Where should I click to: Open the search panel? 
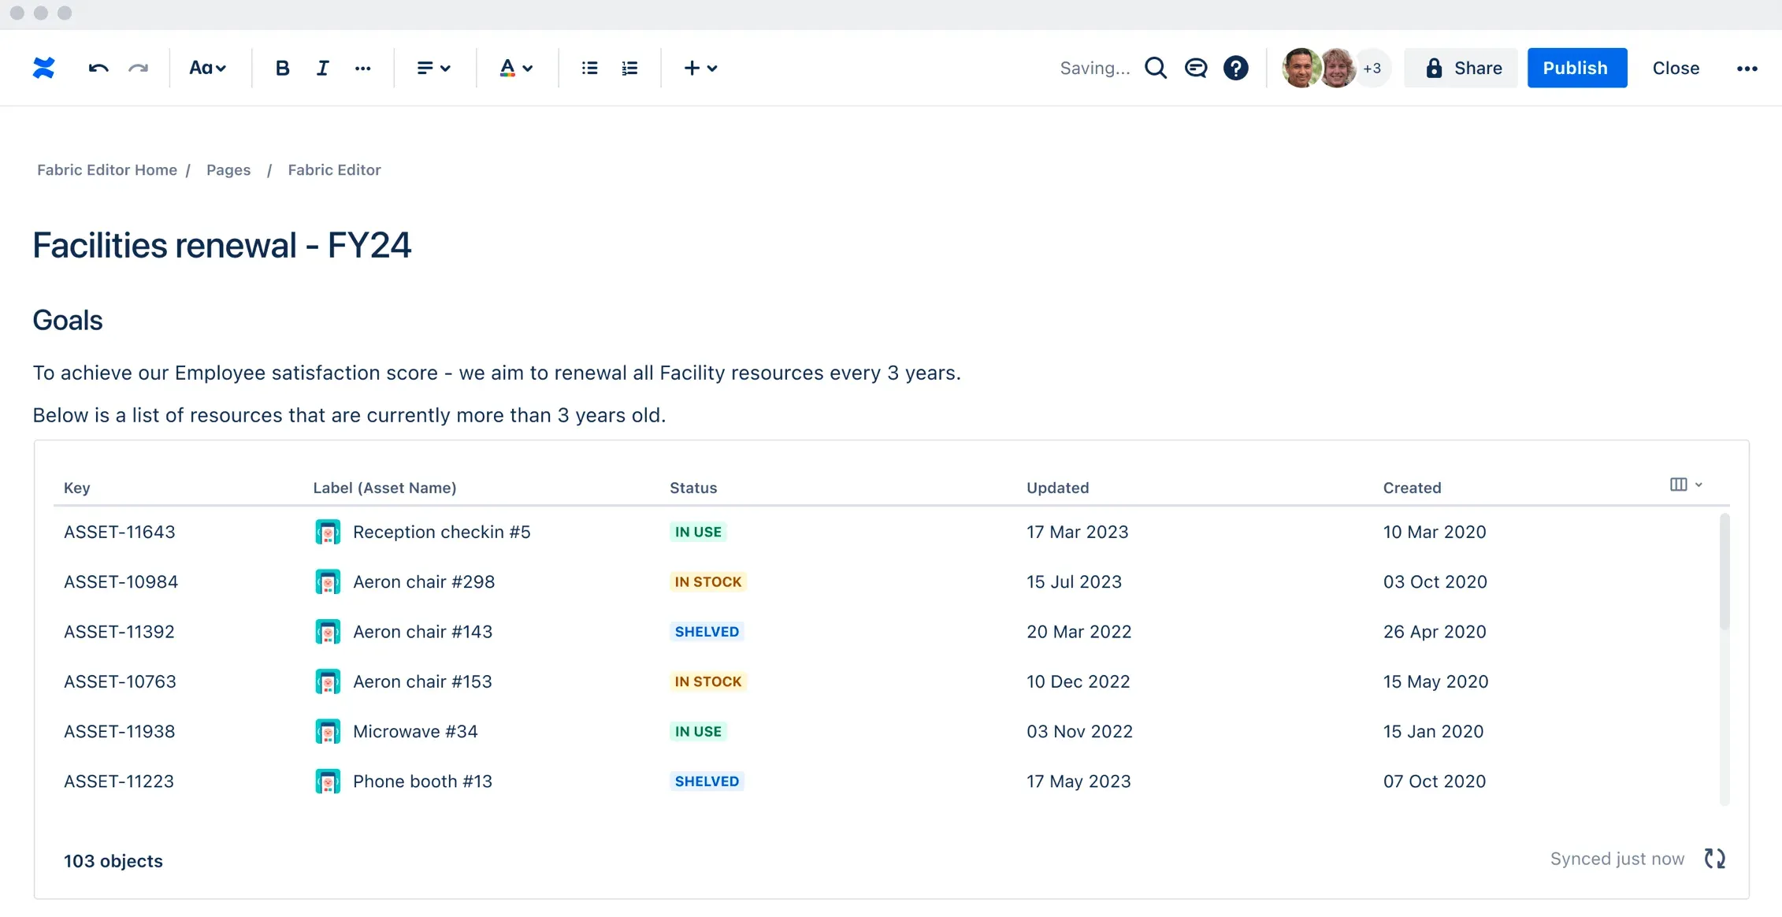(x=1156, y=68)
